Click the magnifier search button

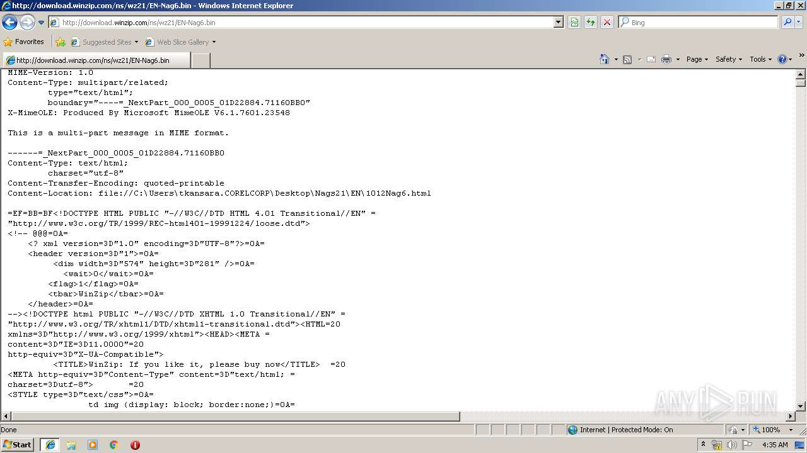click(x=787, y=22)
